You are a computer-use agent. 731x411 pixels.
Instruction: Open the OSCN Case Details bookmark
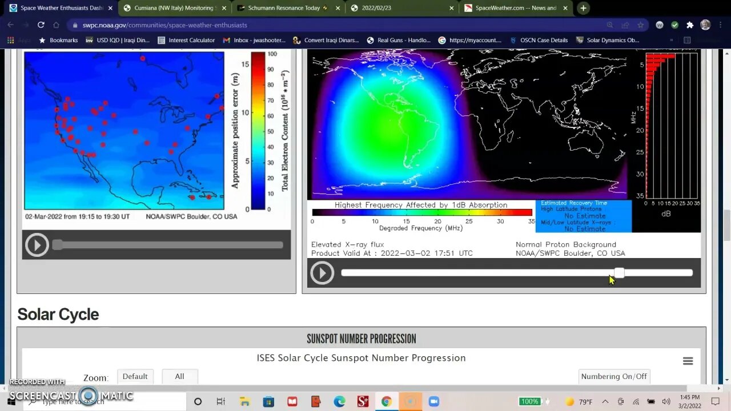(539, 41)
